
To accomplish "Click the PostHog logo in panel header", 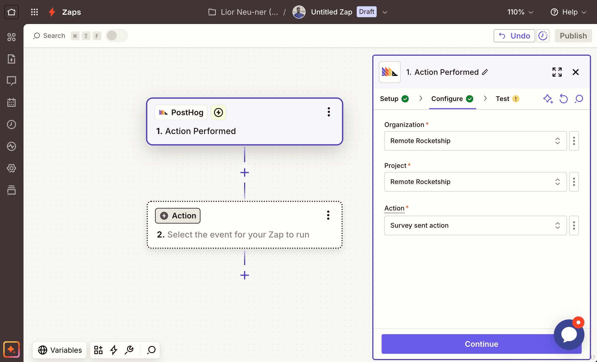I will tap(390, 72).
